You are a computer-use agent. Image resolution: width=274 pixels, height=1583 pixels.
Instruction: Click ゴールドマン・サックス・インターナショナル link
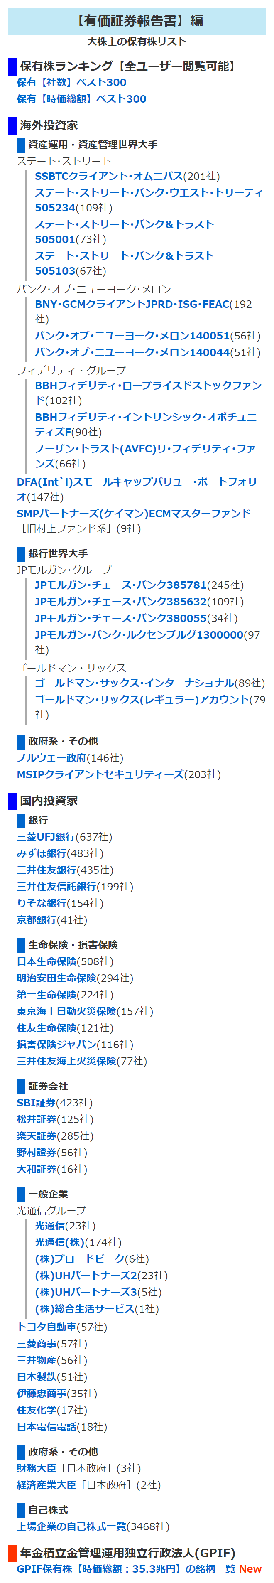pos(134,683)
